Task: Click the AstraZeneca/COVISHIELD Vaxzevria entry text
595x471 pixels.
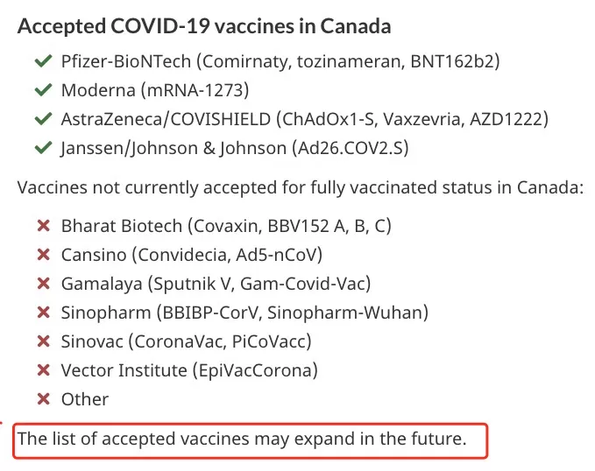Action: point(305,119)
